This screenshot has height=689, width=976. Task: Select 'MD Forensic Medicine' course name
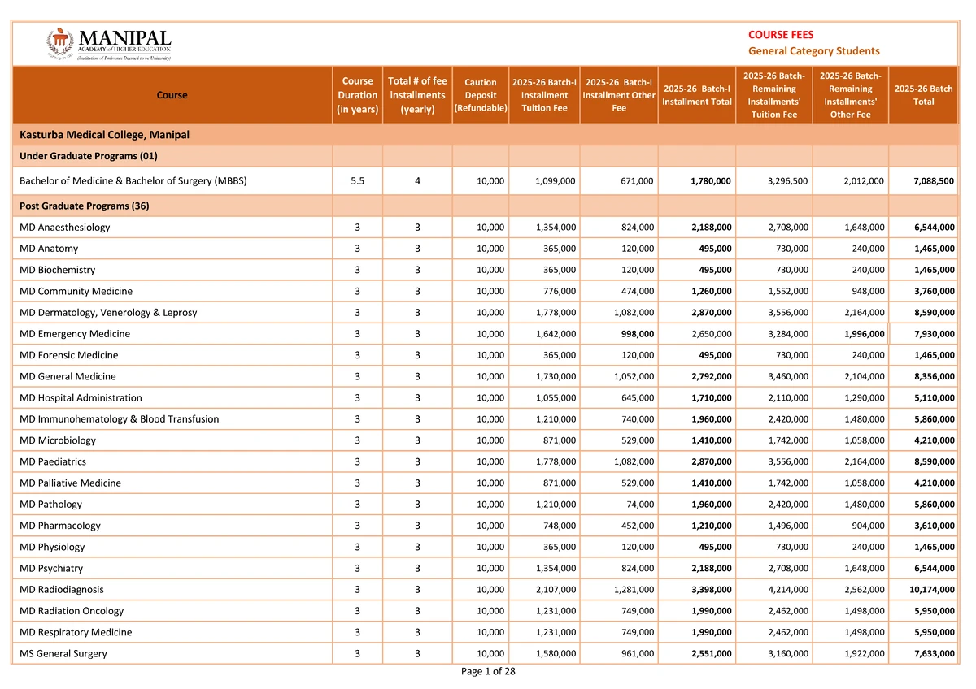[x=69, y=355]
